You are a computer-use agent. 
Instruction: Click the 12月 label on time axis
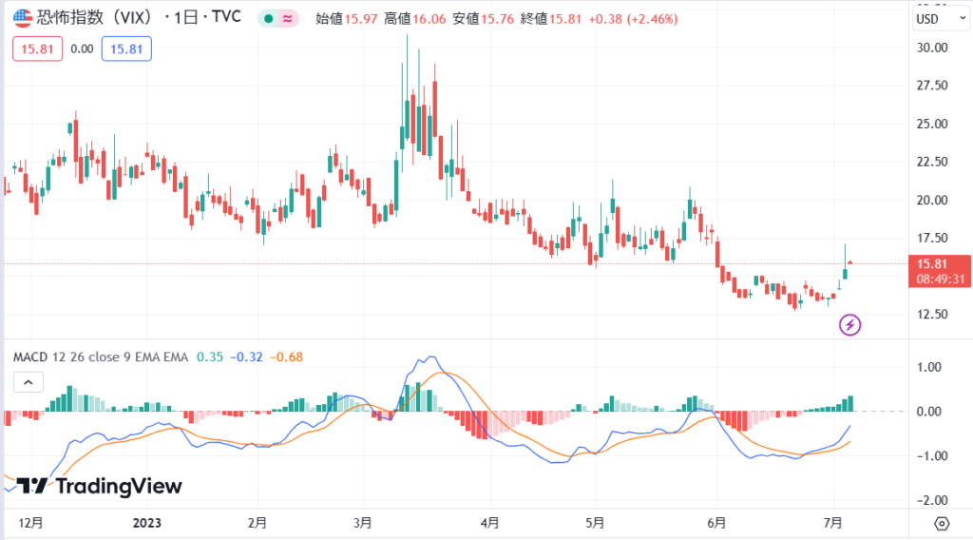pos(31,523)
